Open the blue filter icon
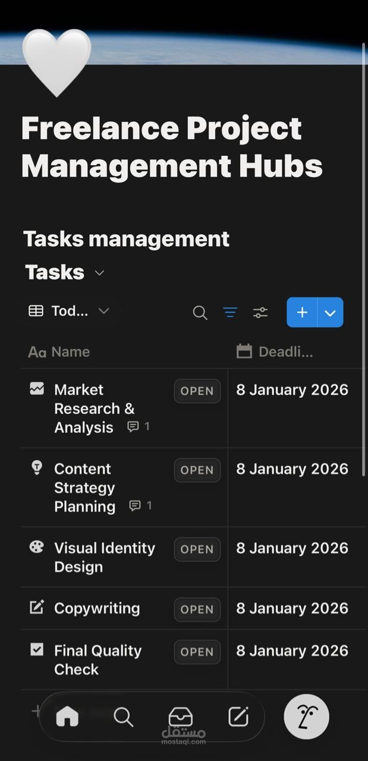368x761 pixels. pos(230,312)
